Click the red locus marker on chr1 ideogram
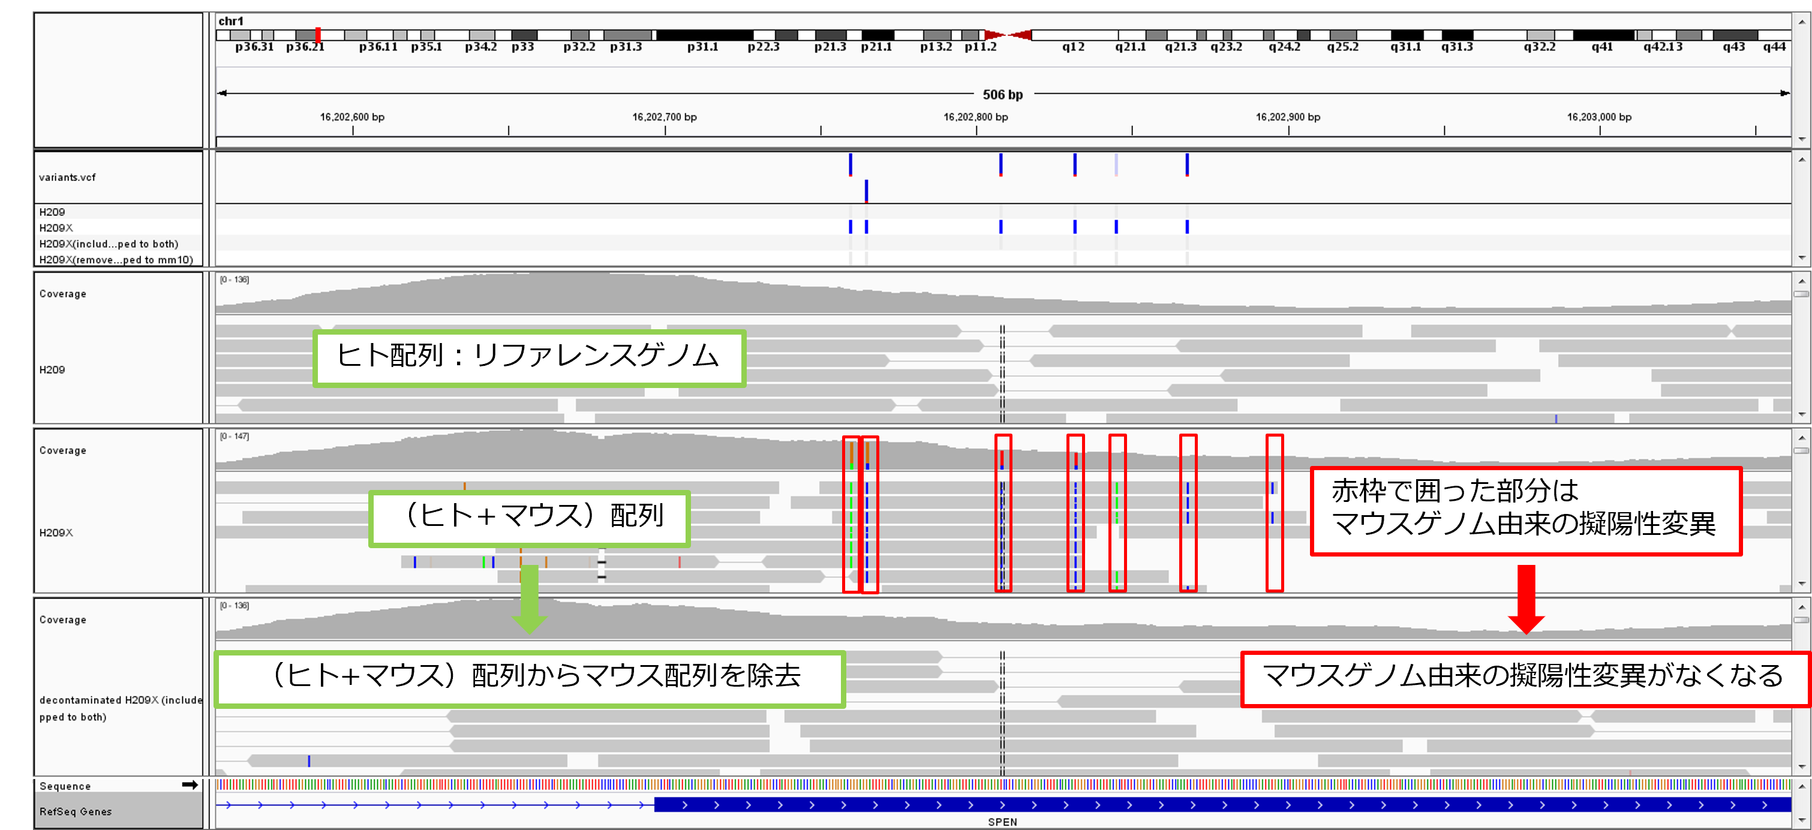 [318, 34]
